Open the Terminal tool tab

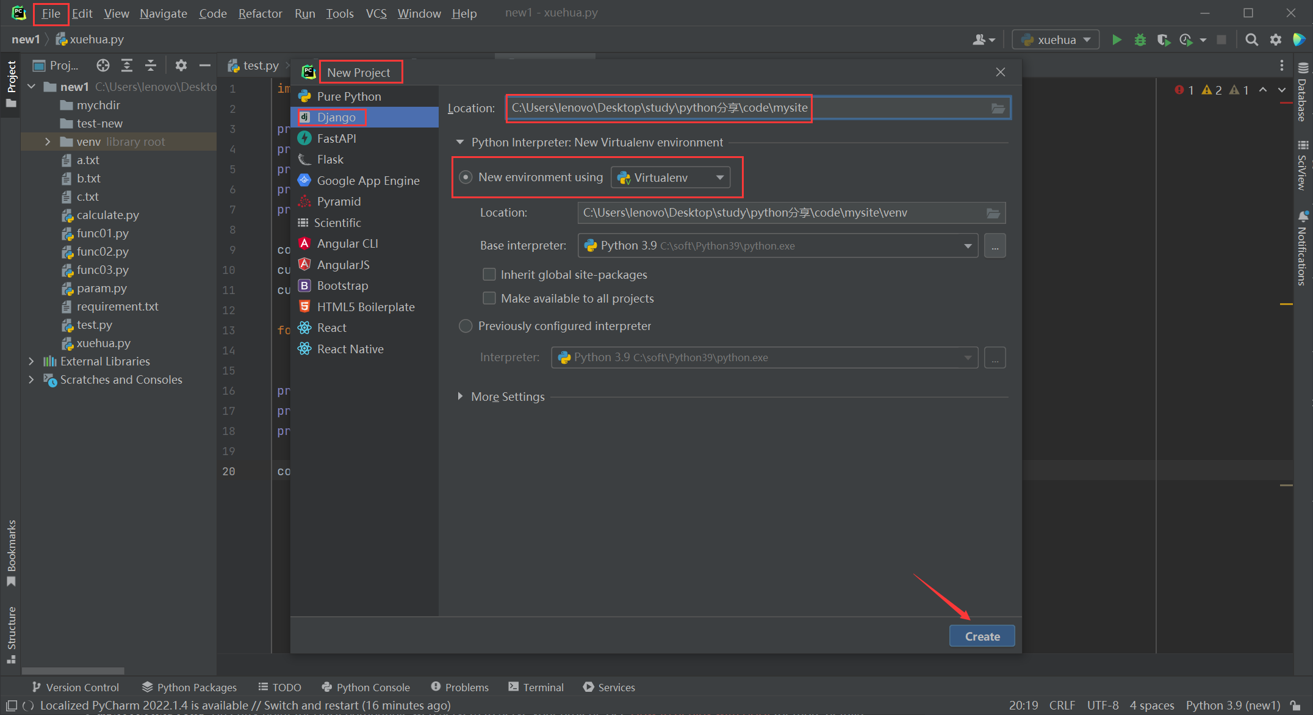536,688
